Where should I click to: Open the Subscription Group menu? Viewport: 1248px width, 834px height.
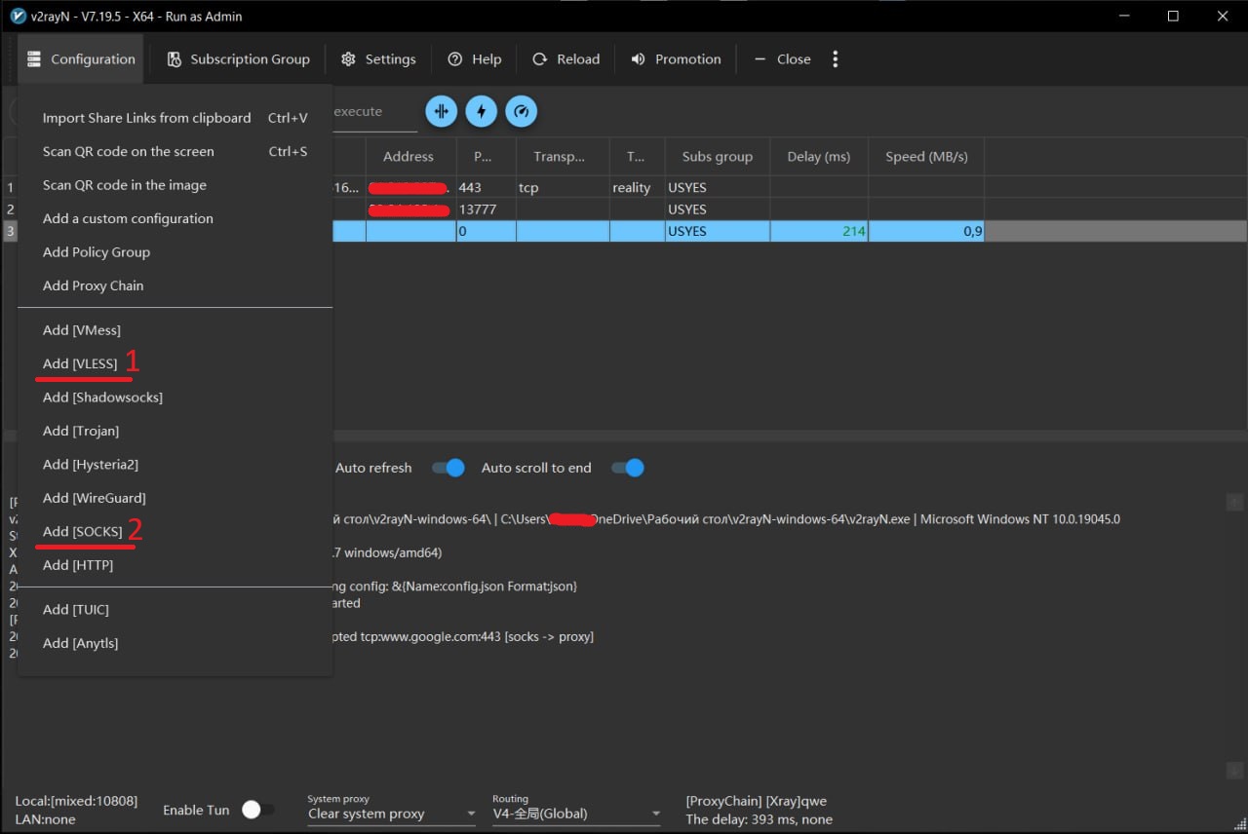pos(239,59)
